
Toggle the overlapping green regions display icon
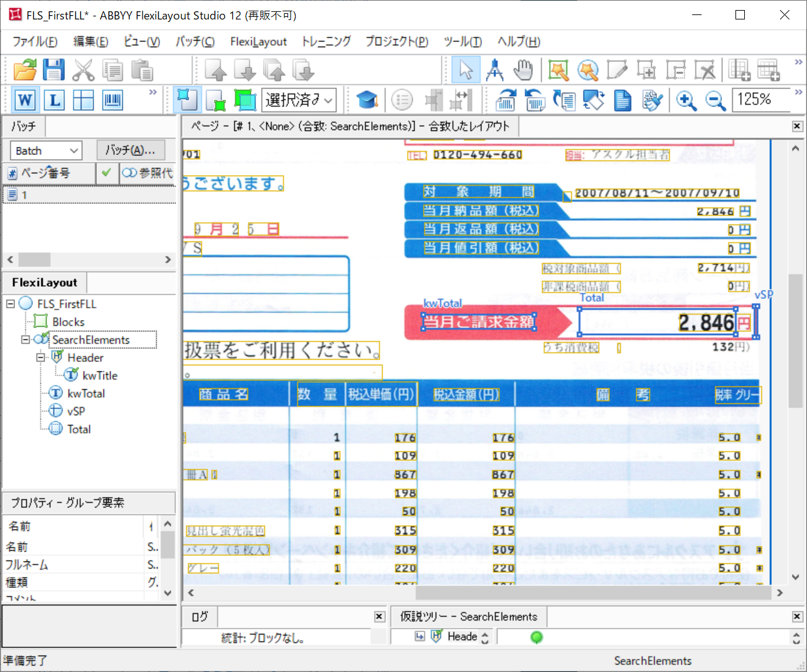tap(245, 100)
